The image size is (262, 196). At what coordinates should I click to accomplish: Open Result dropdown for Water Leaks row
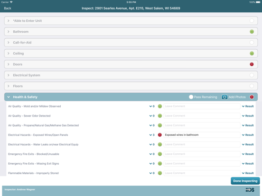pyautogui.click(x=248, y=144)
